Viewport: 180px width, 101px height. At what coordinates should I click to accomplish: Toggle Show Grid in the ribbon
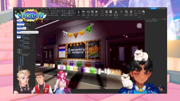(107, 13)
